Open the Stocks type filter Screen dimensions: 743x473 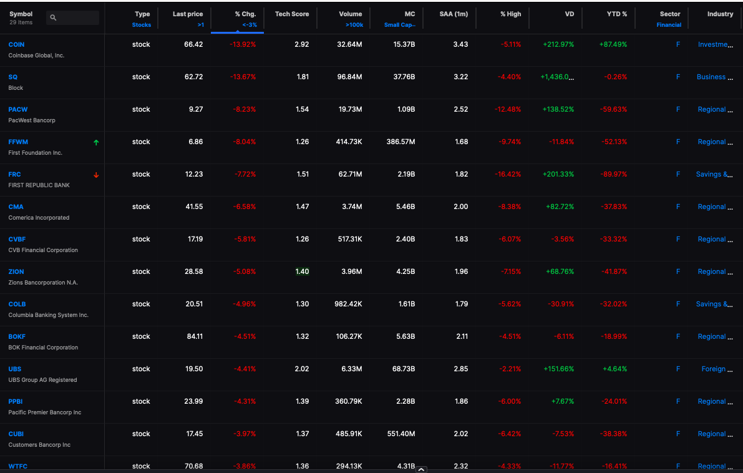pos(141,25)
